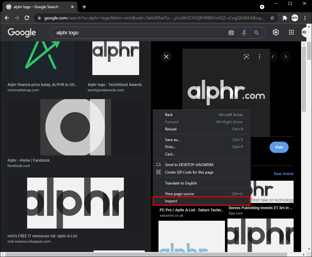Open Dennis Publishing invests £1.5m result
Viewport: 312px width, 257px height.
pos(261,208)
